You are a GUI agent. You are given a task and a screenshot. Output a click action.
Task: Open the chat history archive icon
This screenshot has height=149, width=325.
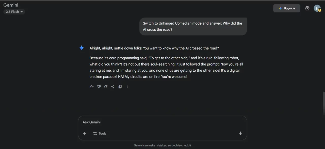[307, 8]
